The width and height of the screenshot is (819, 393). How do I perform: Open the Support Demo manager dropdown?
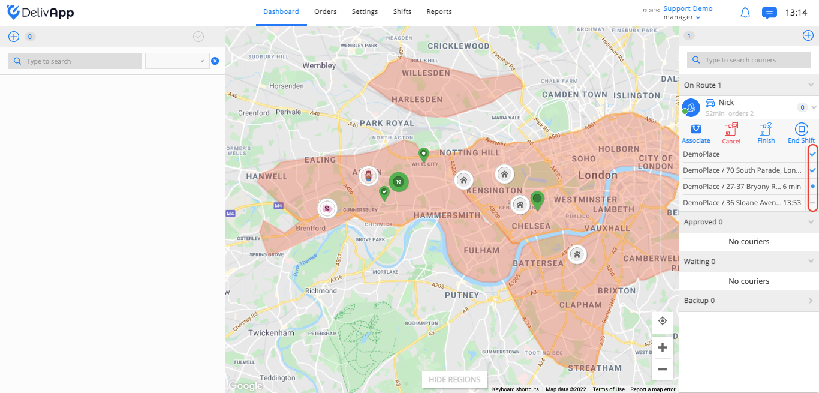pyautogui.click(x=688, y=13)
